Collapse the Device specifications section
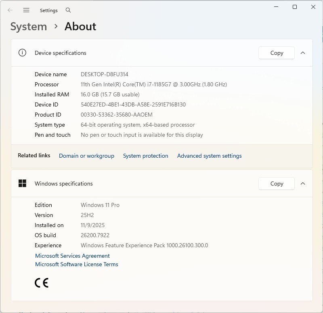This screenshot has height=313, width=323. [x=302, y=53]
